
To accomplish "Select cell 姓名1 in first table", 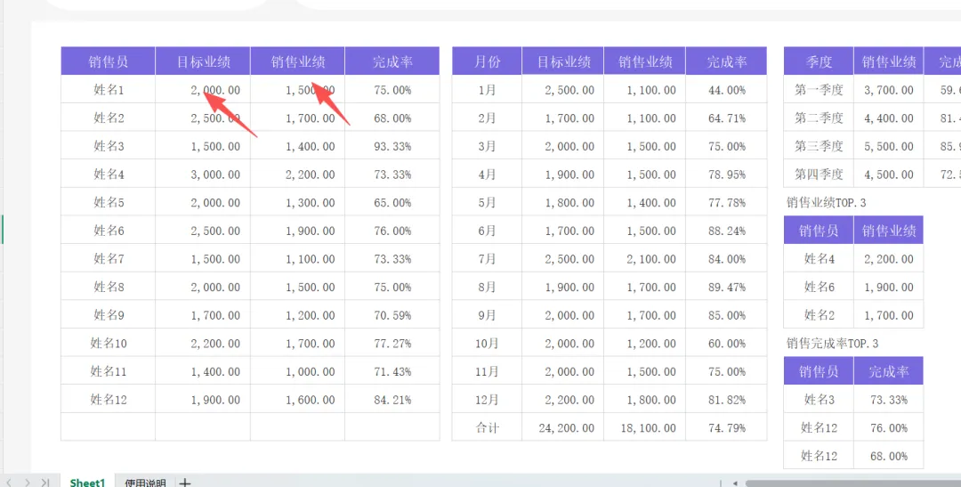I will (109, 90).
